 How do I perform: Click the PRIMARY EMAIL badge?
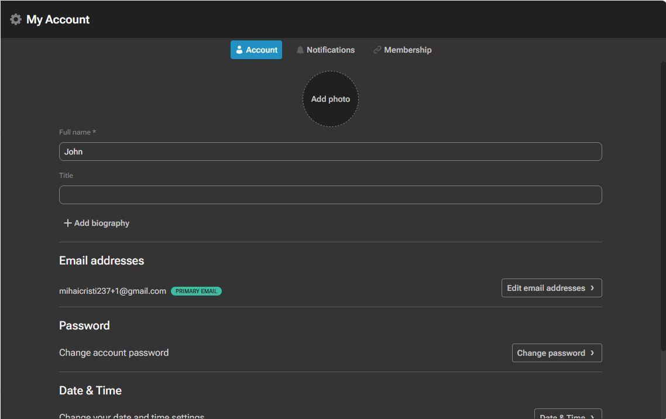(x=196, y=291)
